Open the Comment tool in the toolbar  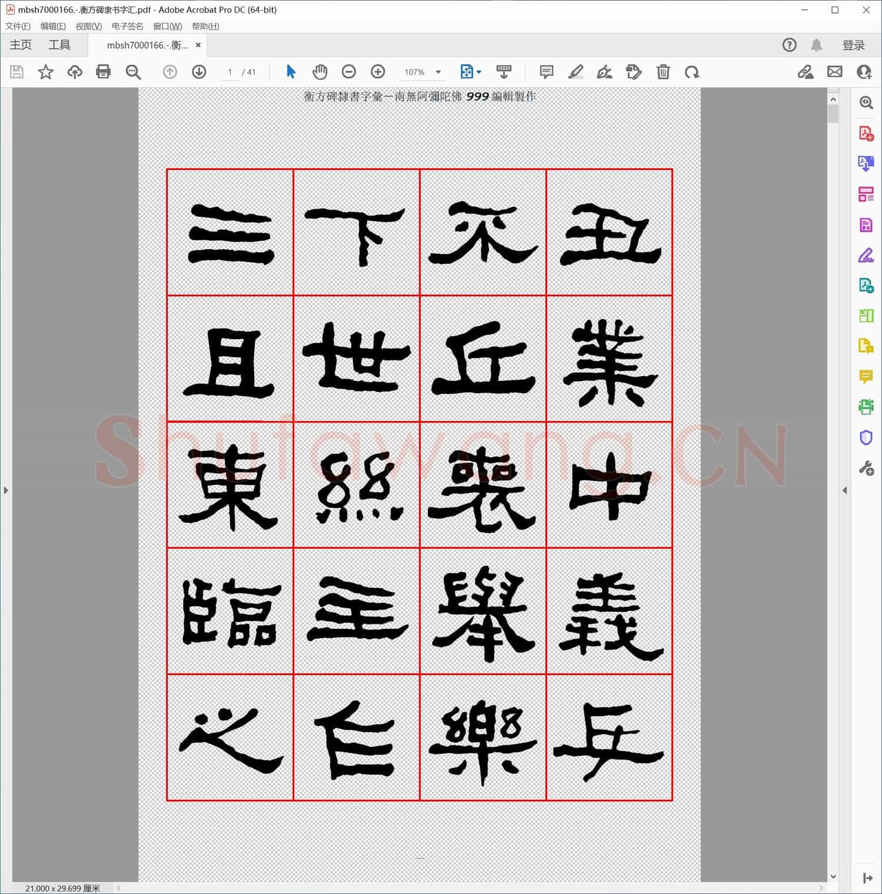coord(546,72)
